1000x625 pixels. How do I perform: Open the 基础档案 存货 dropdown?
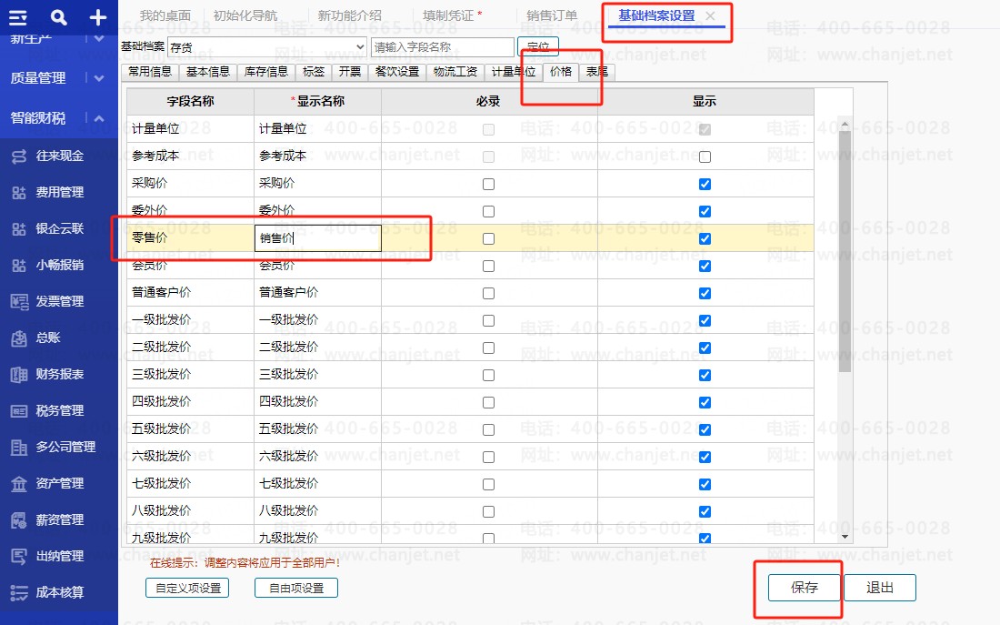pyautogui.click(x=267, y=47)
